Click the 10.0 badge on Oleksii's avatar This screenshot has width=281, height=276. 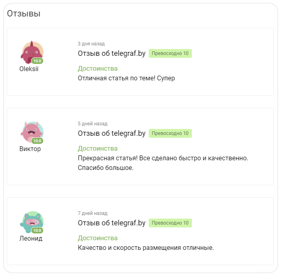[x=37, y=61]
